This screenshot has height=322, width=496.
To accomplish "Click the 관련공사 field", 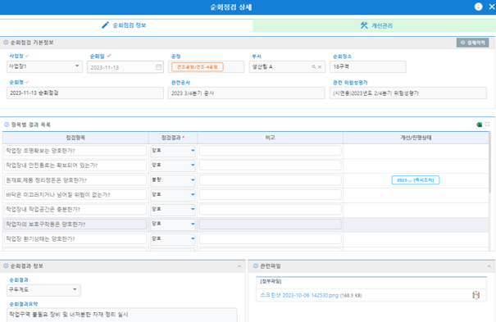I will coord(247,93).
